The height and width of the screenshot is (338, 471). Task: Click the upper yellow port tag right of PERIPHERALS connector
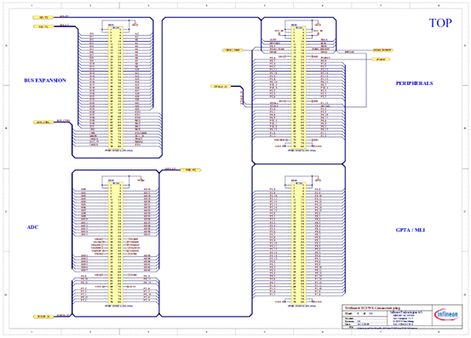(x=382, y=50)
